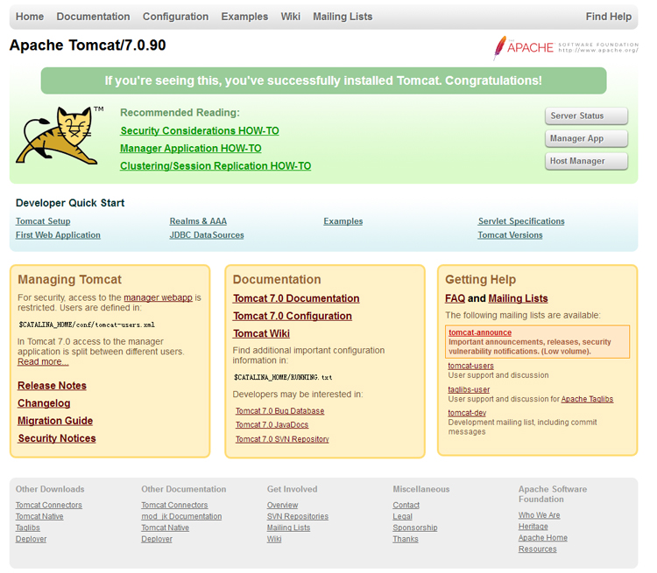Open Contact under Miscellaneous
Viewport: 657px width, 573px height.
point(406,506)
